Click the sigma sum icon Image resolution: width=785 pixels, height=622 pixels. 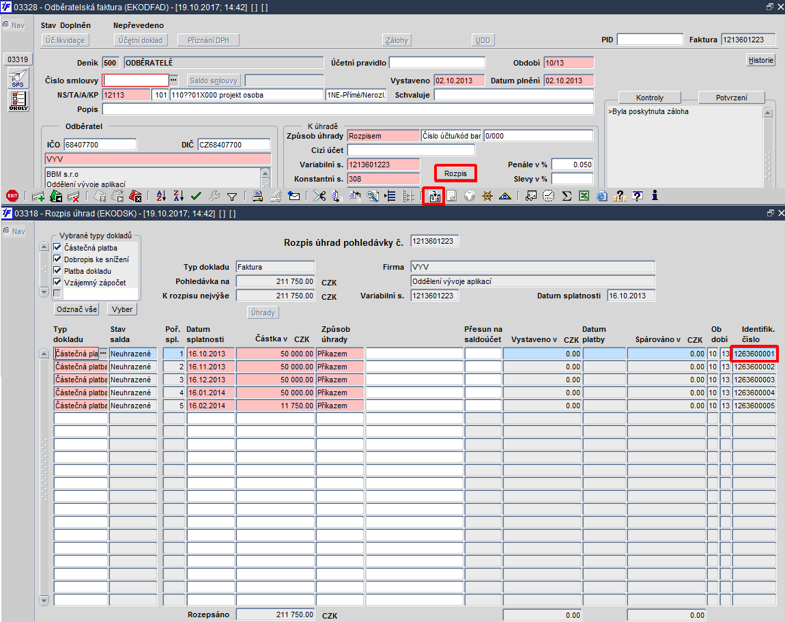click(x=567, y=196)
